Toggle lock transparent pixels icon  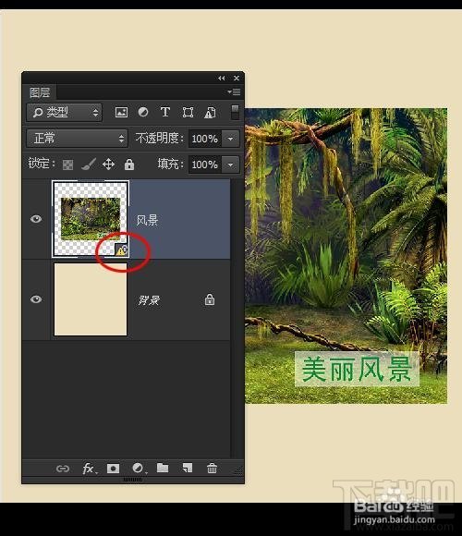click(67, 164)
